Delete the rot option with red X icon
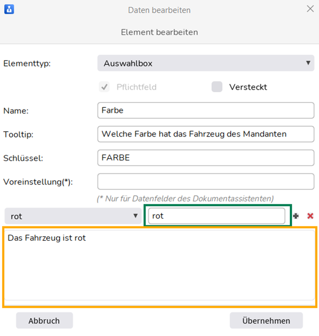319x336 pixels. pos(310,216)
